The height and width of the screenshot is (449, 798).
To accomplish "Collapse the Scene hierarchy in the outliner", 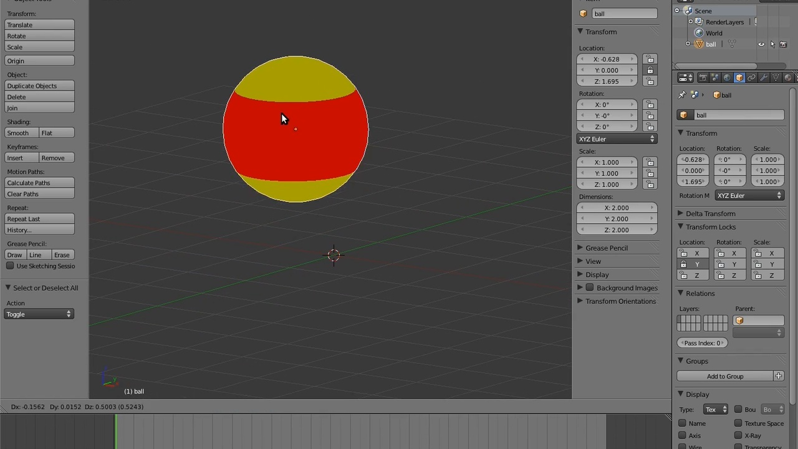I will pos(678,11).
